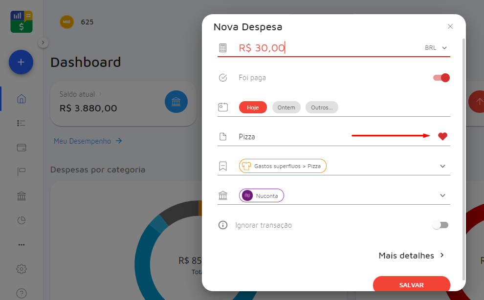Click the calculator icon beside the amount

[x=223, y=48]
